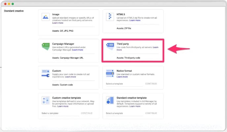Open Learn more in Campaign Manager card
Viewport: 227px width, 132px height.
click(78, 50)
